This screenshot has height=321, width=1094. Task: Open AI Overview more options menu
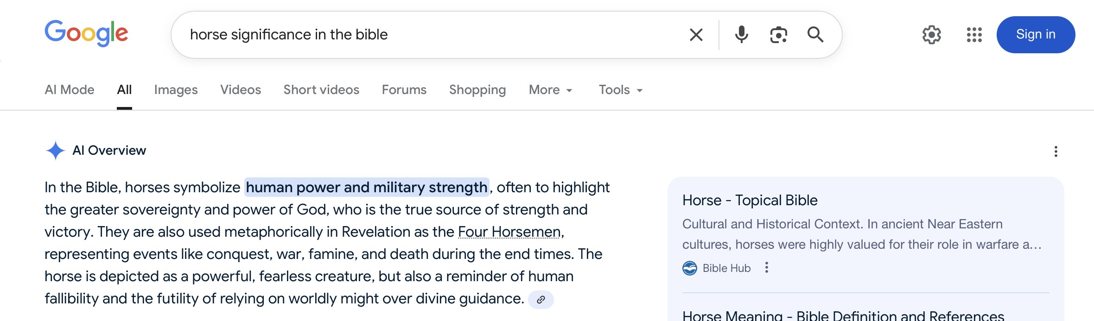point(1056,151)
